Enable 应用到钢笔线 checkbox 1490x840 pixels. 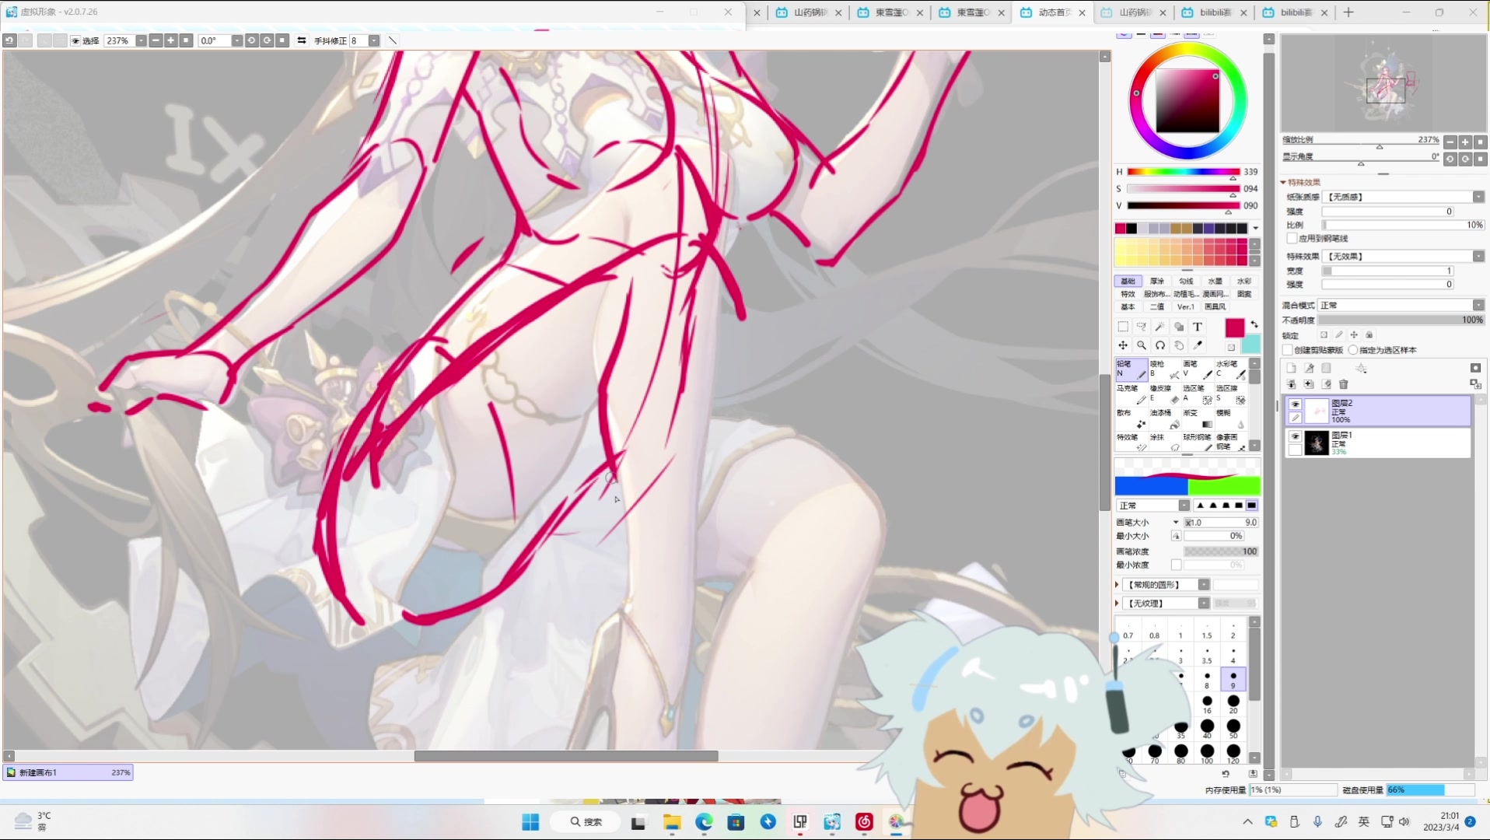(x=1292, y=239)
